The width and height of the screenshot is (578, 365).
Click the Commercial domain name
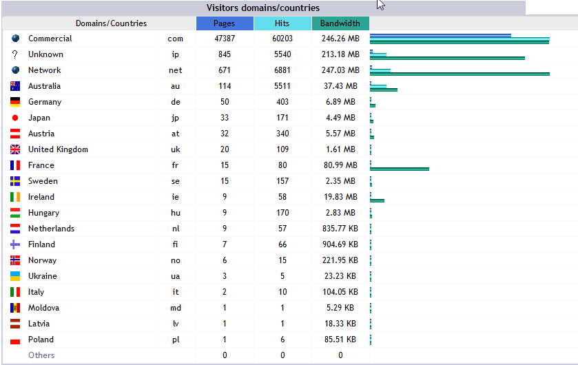(x=50, y=39)
